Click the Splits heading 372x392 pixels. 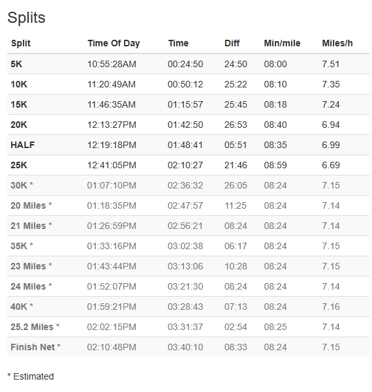[x=26, y=18]
